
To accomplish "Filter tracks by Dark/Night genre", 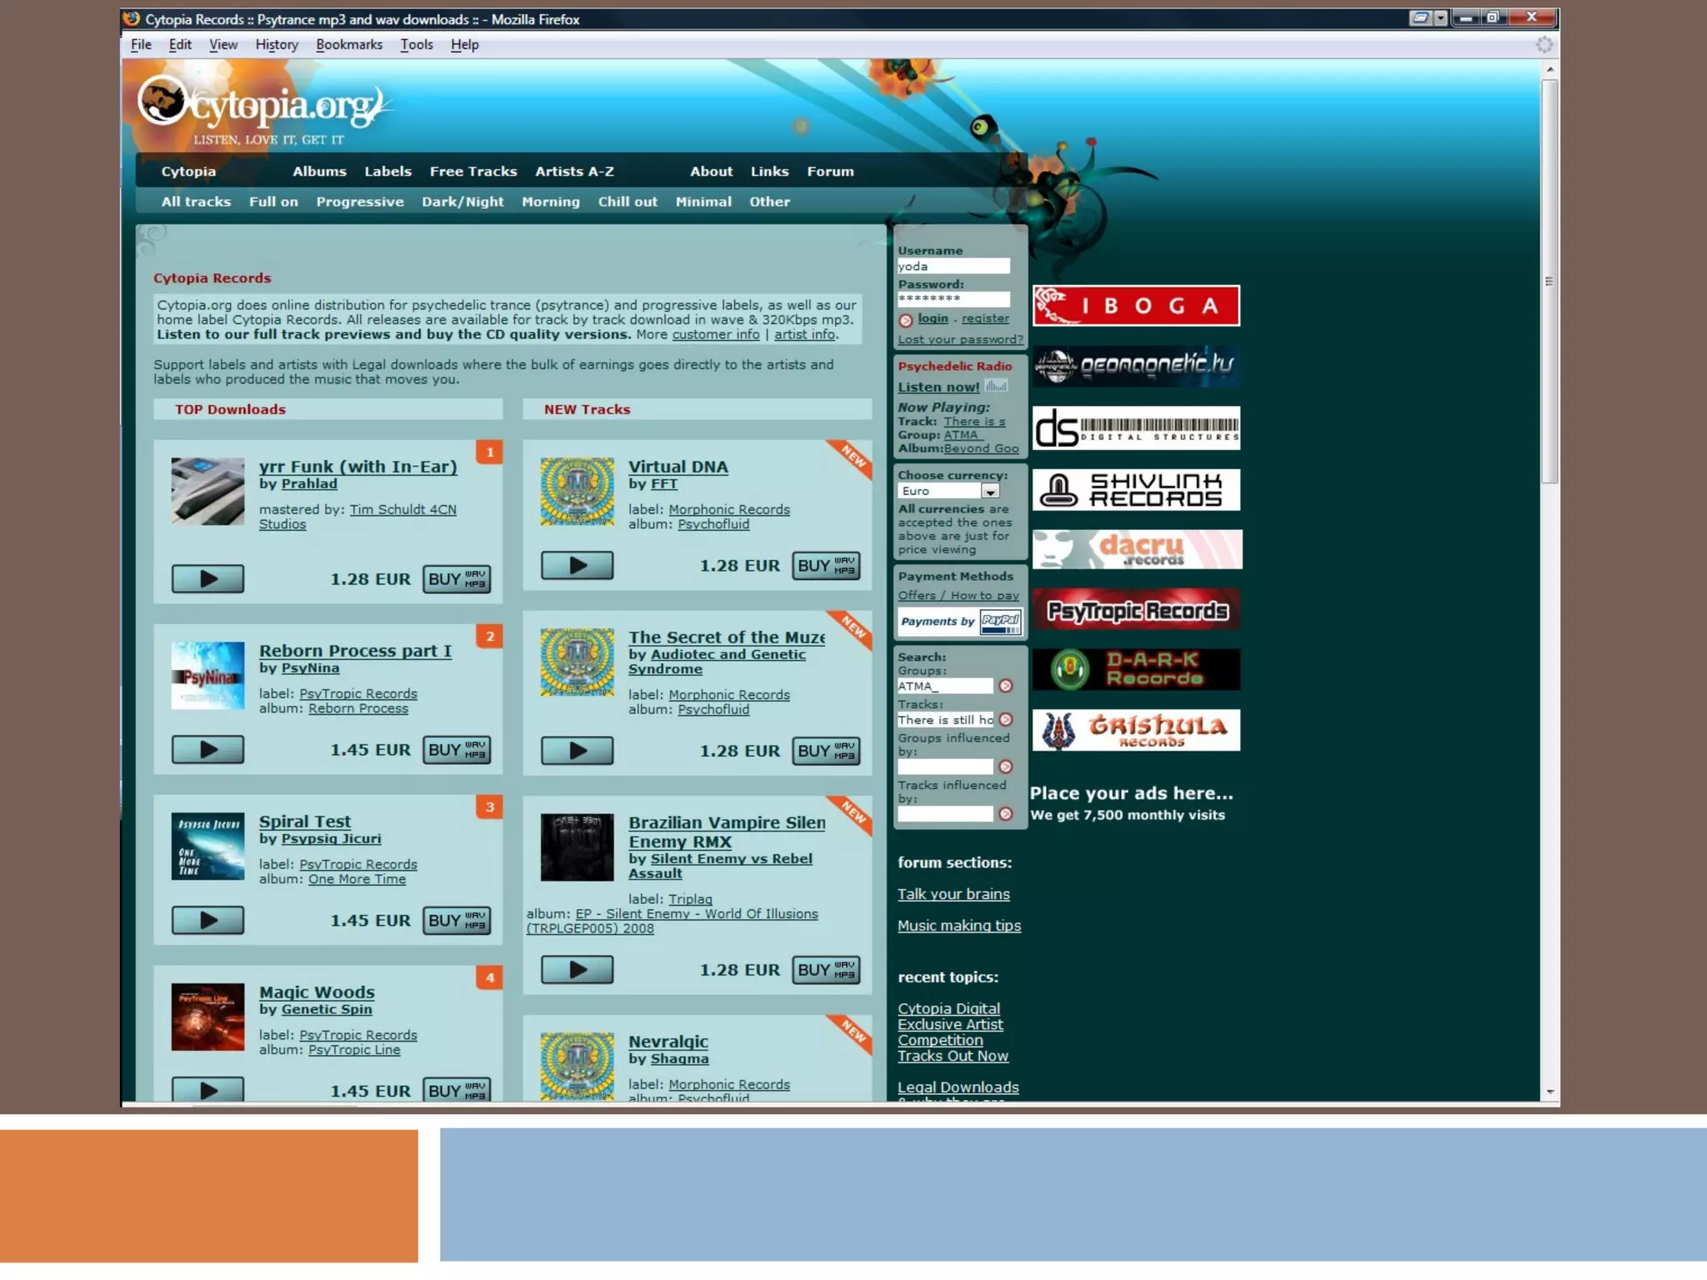I will (x=462, y=202).
